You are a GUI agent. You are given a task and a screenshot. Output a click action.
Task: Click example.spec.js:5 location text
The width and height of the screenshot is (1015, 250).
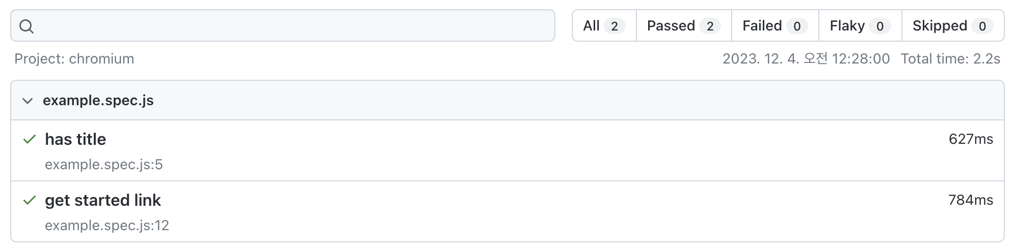click(x=104, y=165)
